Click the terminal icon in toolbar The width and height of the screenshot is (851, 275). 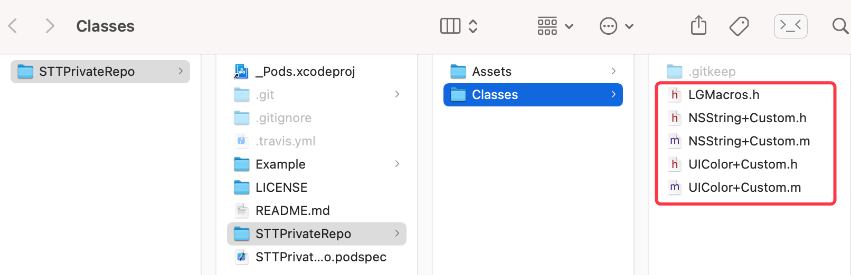coord(790,26)
